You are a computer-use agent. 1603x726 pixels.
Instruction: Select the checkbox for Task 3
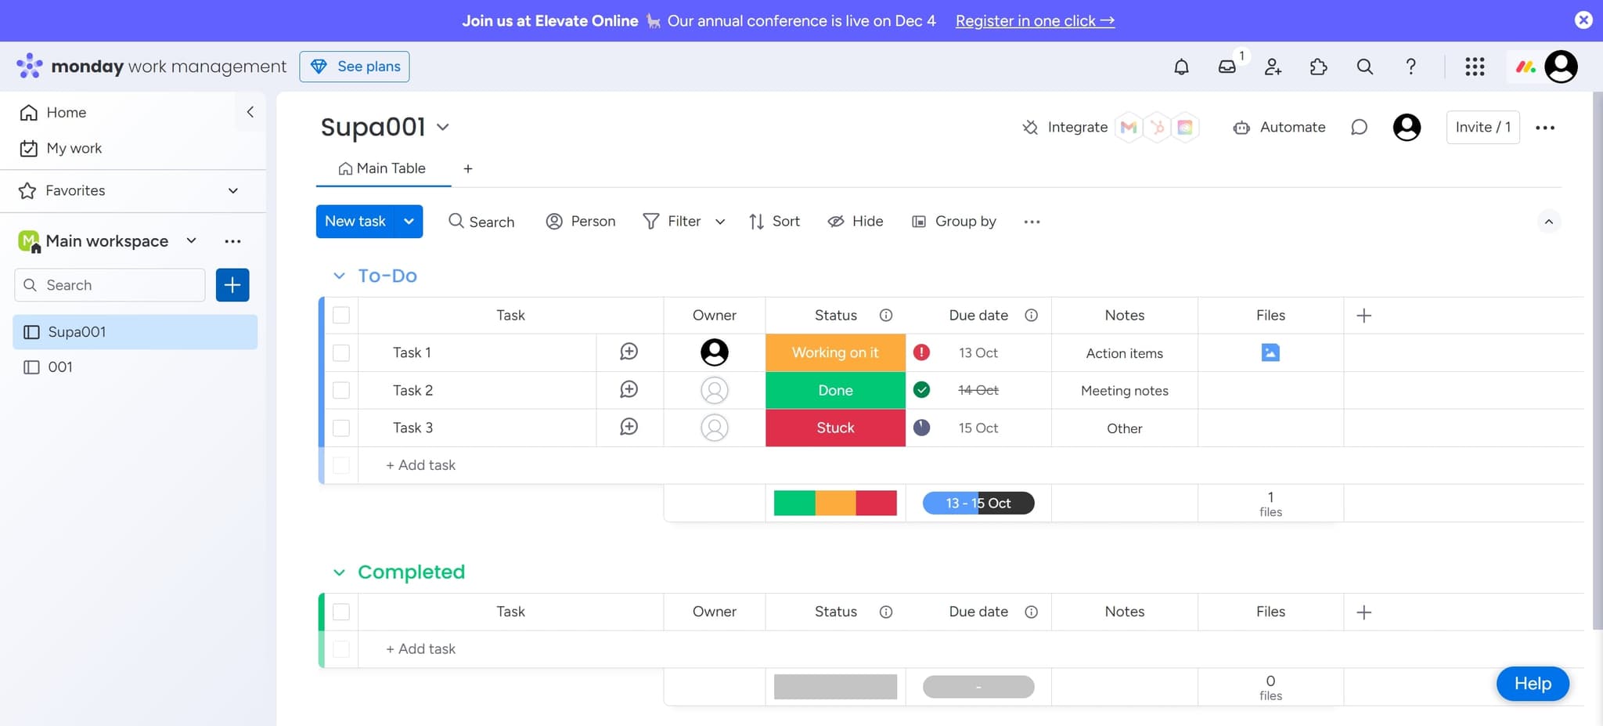342,428
